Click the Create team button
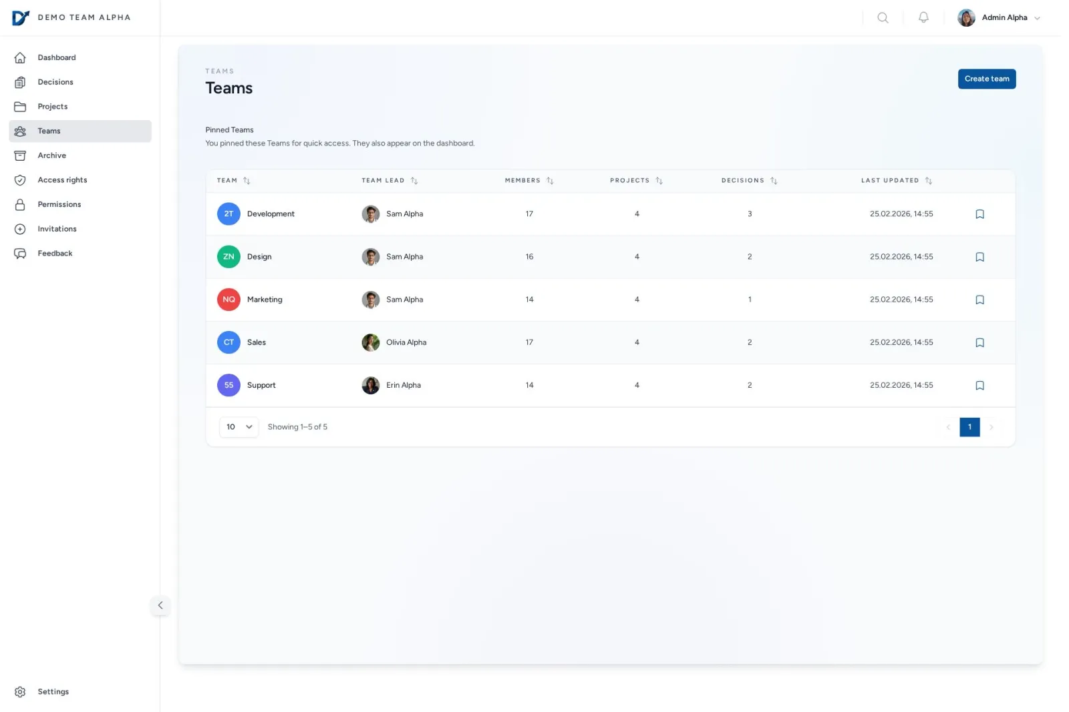Screen dimensions: 1069x712 coord(986,79)
